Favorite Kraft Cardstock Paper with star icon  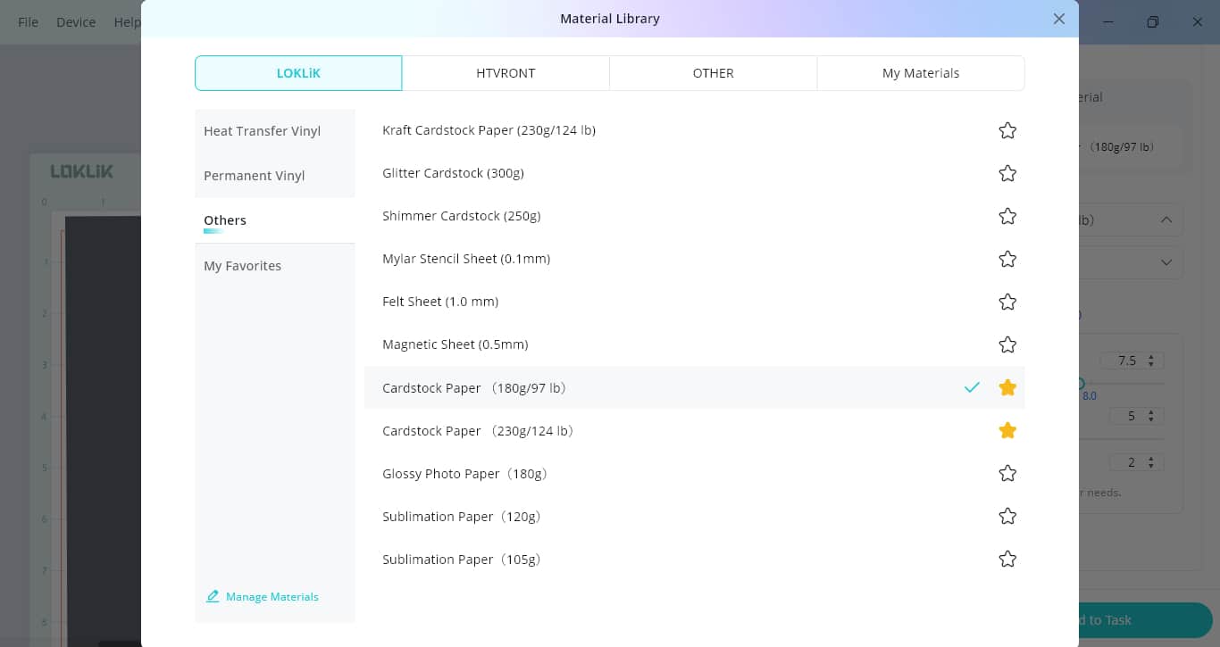[1007, 130]
